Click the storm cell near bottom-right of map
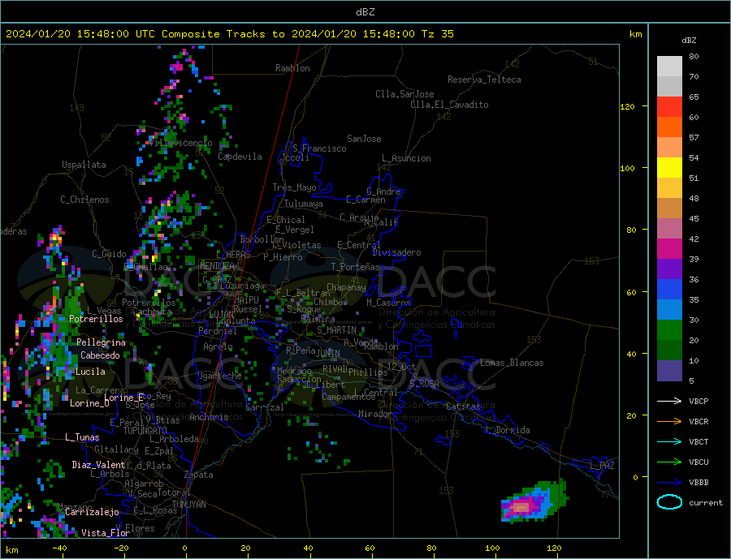 pyautogui.click(x=534, y=501)
